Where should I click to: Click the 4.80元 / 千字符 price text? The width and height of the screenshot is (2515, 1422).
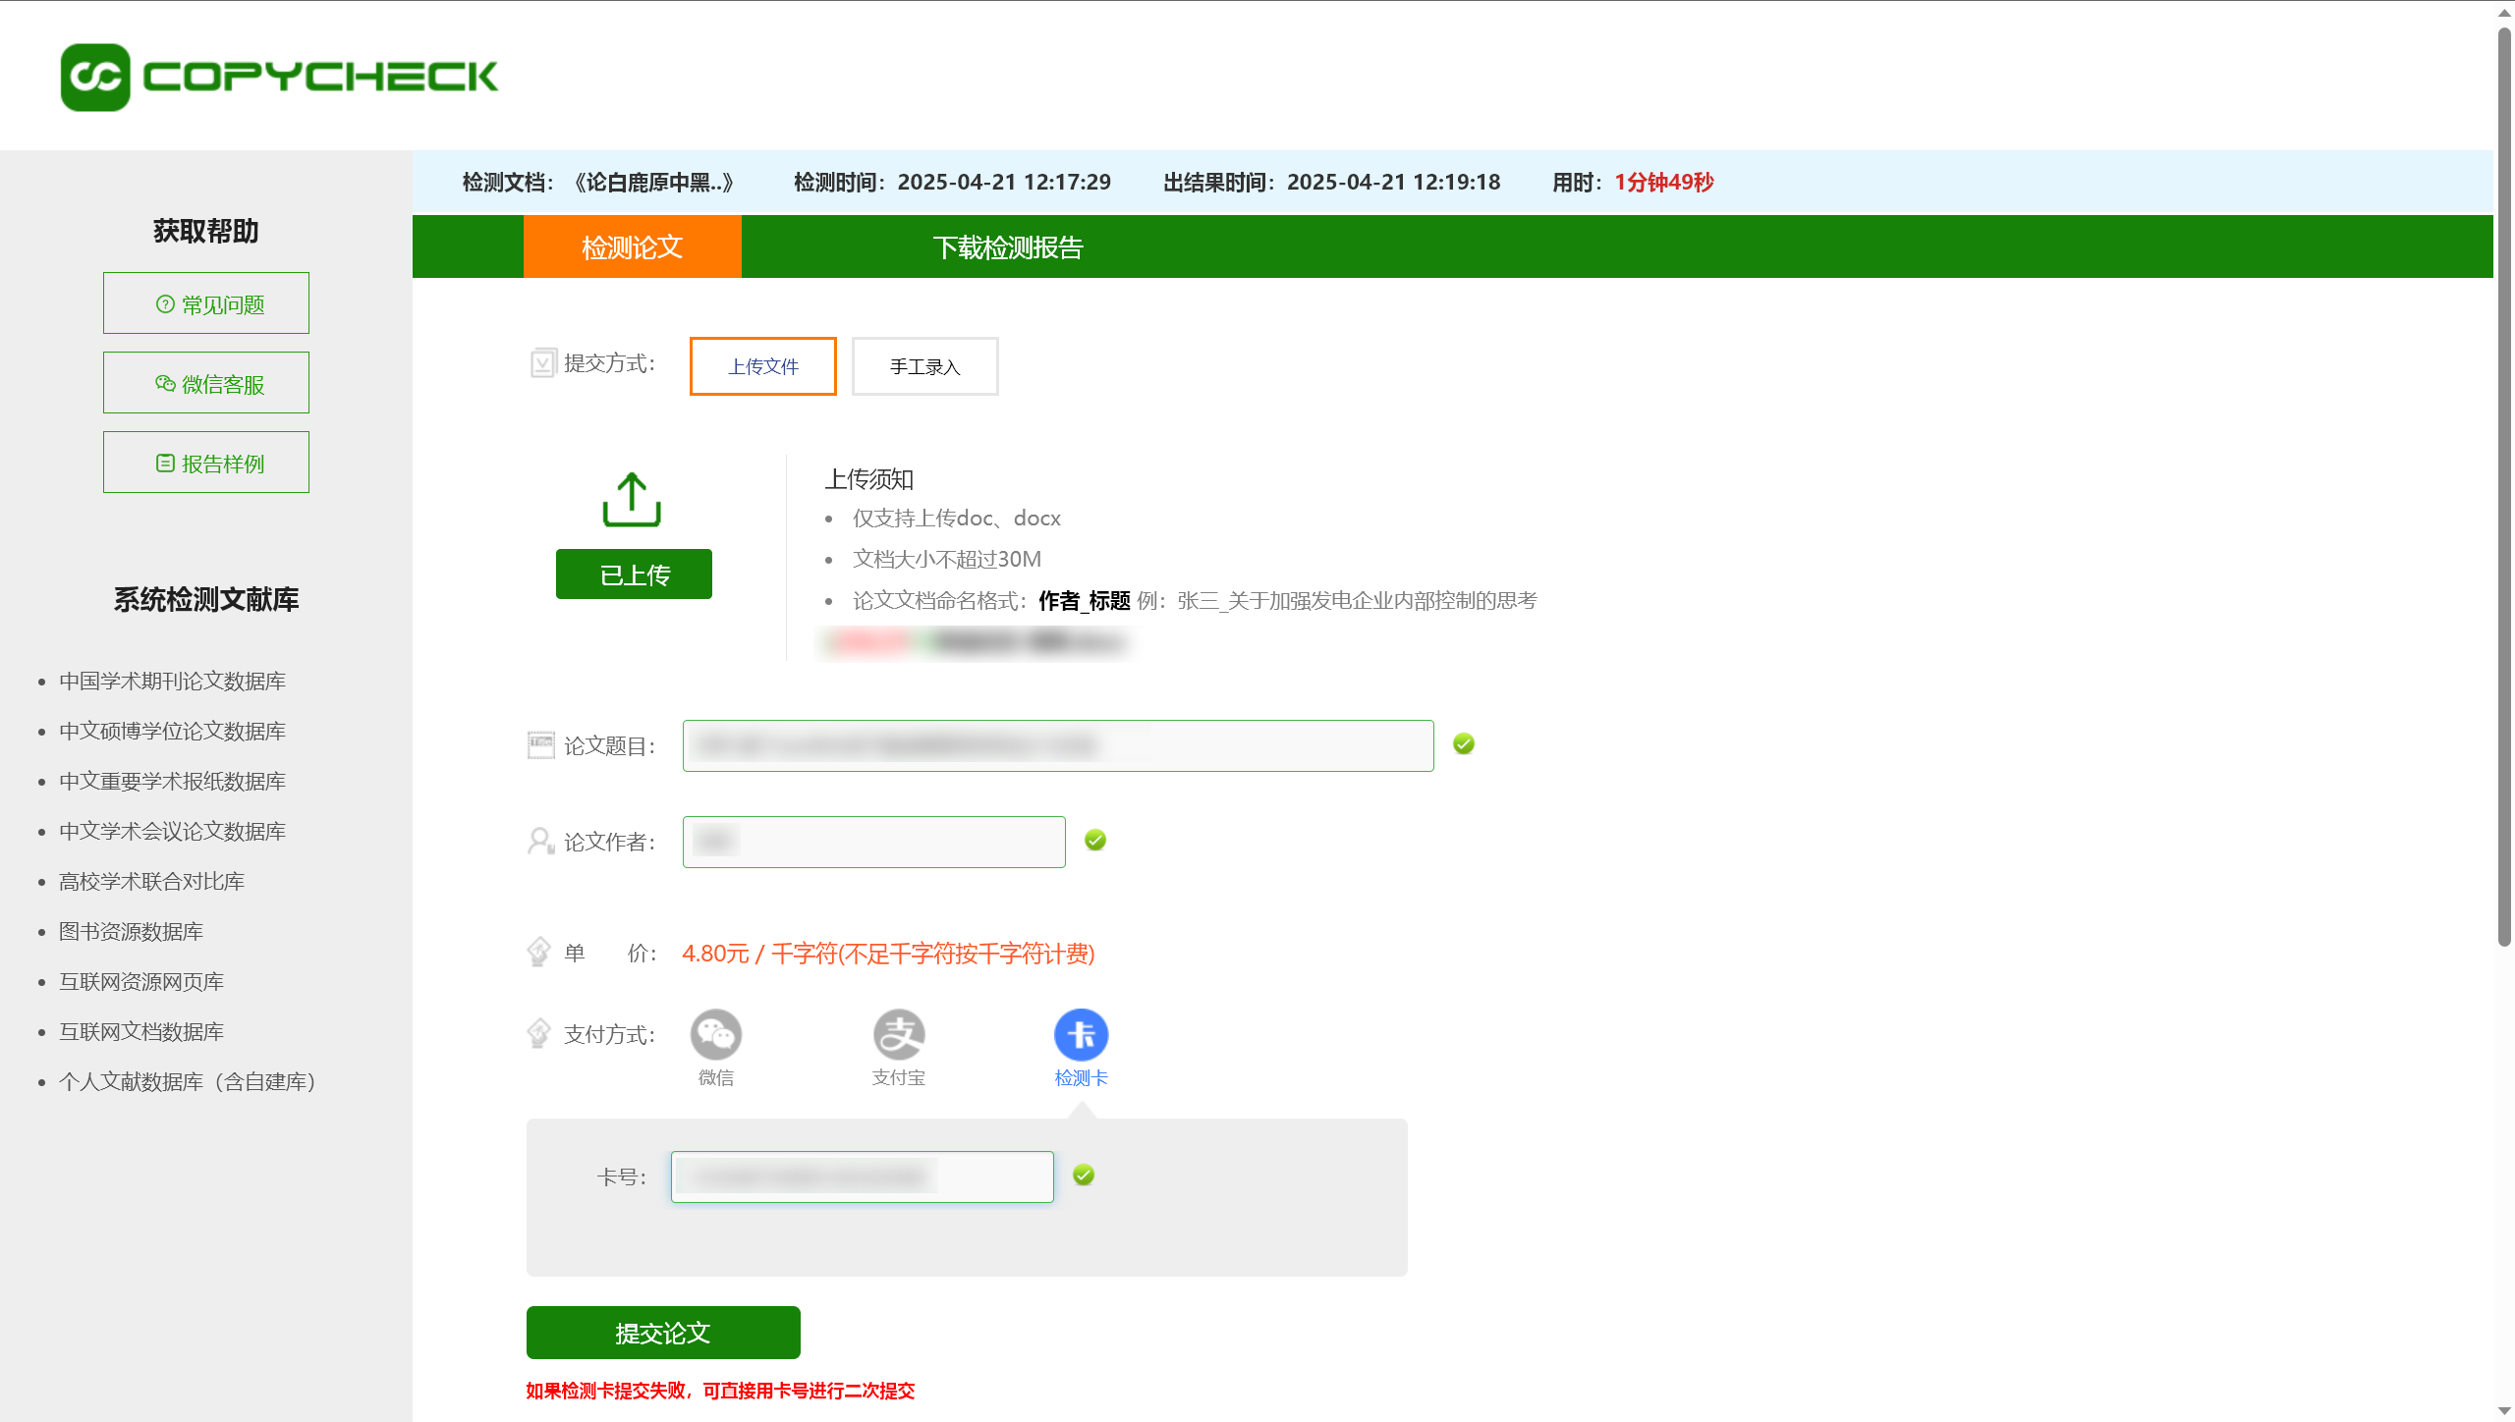[x=888, y=953]
